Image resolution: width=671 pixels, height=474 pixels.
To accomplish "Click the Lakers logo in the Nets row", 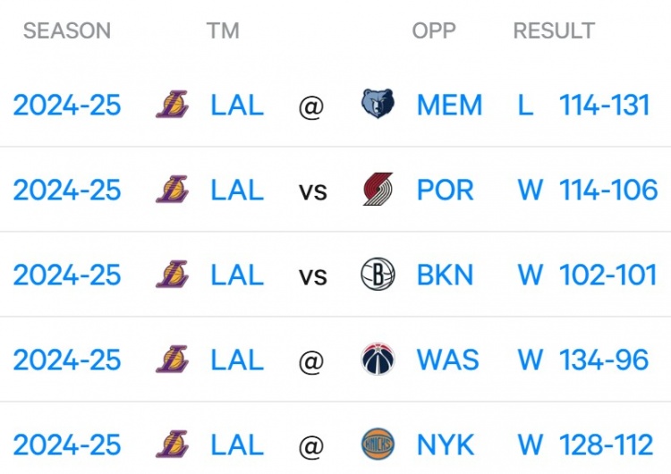I will (x=173, y=275).
